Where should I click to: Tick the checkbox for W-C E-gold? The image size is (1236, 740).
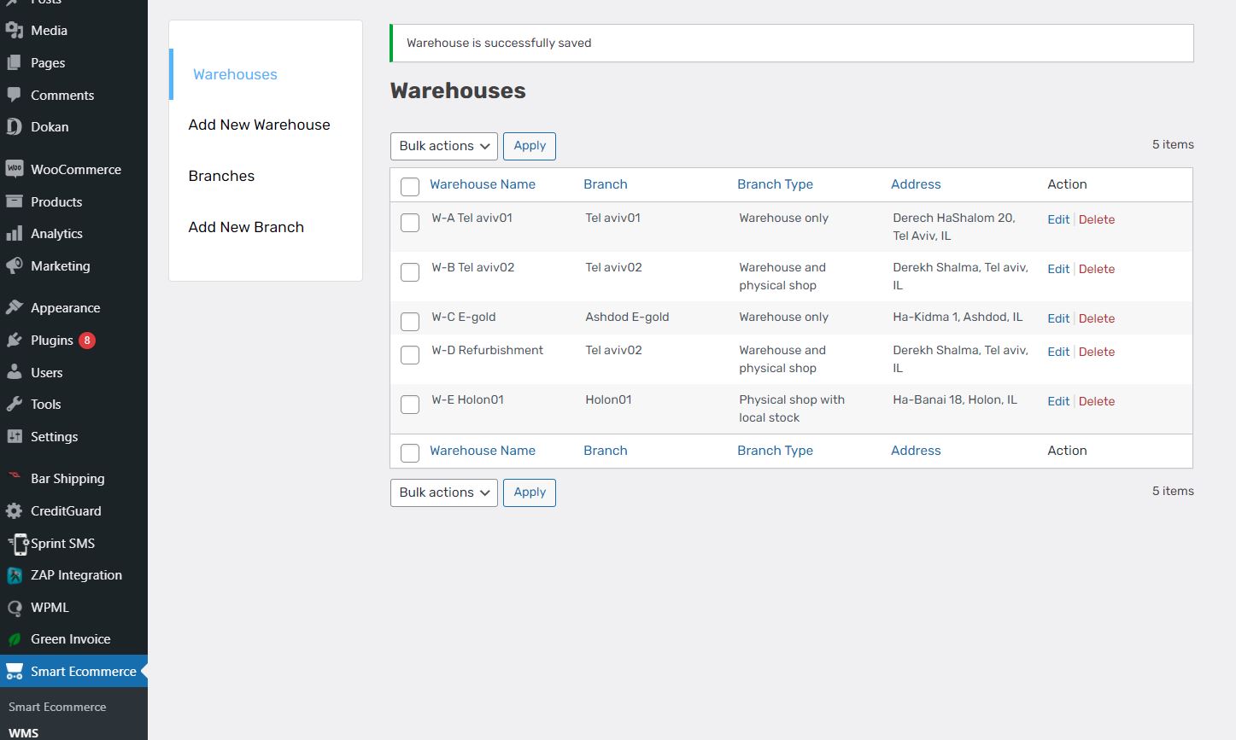point(410,322)
